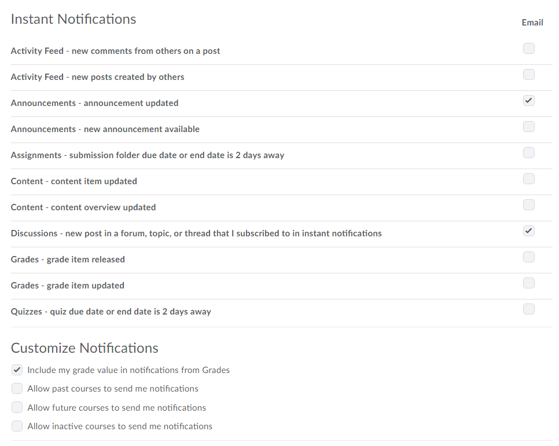The height and width of the screenshot is (446, 559).
Task: Uncheck email for Discussions new post
Action: [529, 231]
